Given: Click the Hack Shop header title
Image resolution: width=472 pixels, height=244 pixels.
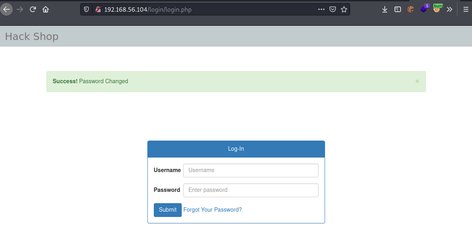Looking at the screenshot, I should pos(31,36).
